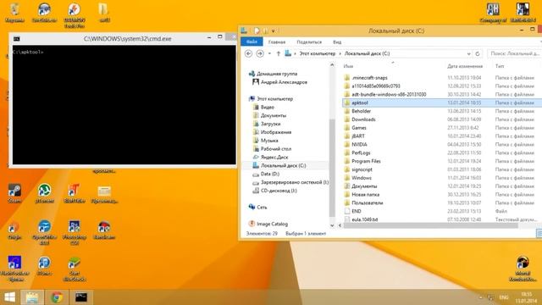The width and height of the screenshot is (542, 305).
Task: Open Рабочий стол in navigation pane
Action: (272, 149)
